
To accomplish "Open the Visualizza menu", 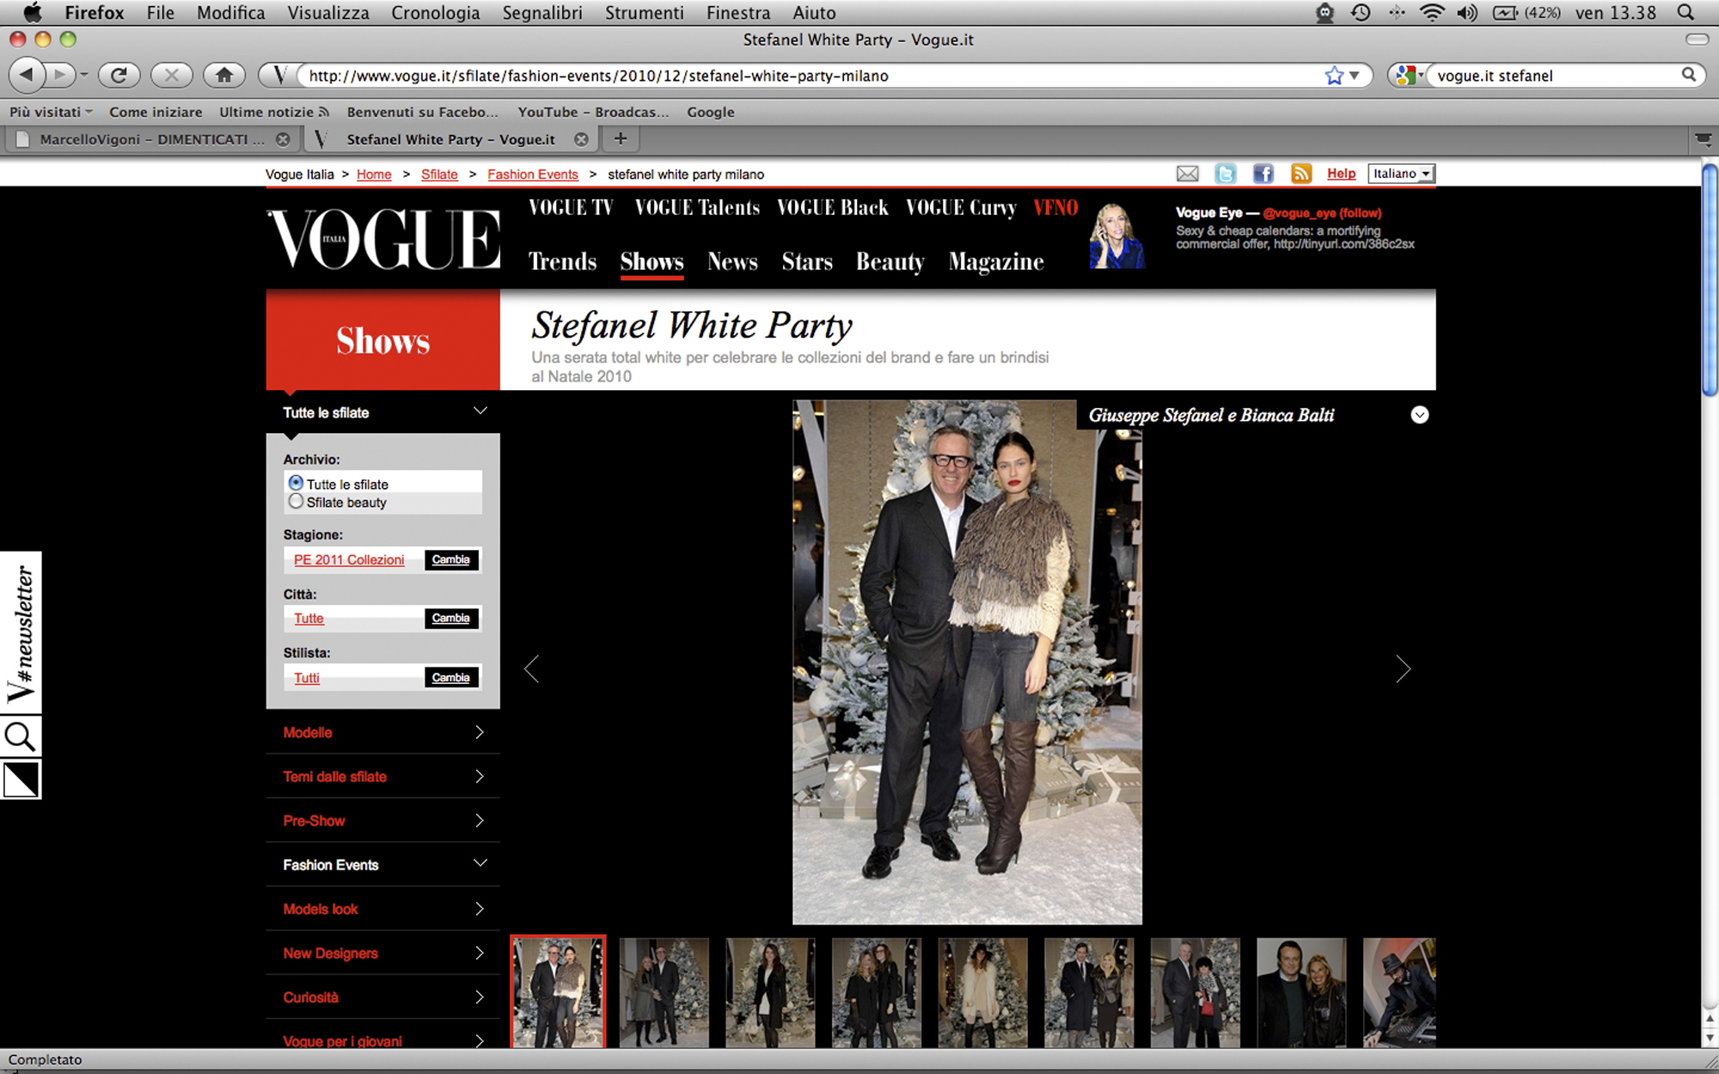I will (x=328, y=13).
